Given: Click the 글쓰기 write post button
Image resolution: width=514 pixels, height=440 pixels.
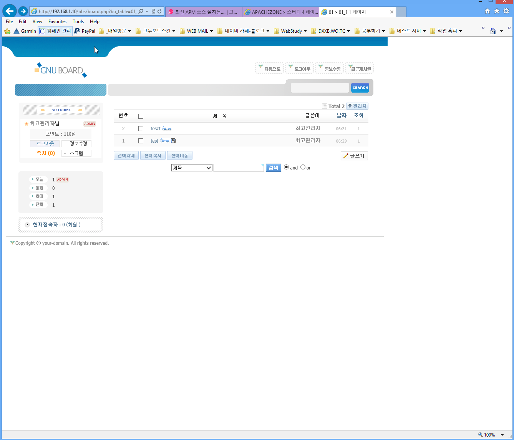Looking at the screenshot, I should pos(354,156).
